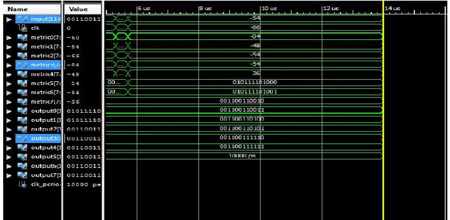This screenshot has height=220, width=450.
Task: Click the Value column header
Action: 83,10
